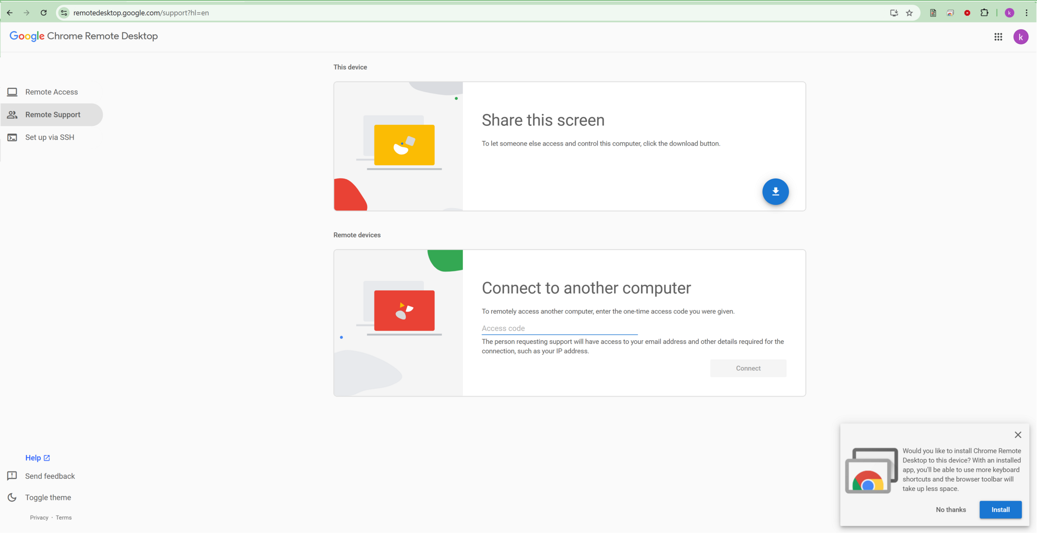The height and width of the screenshot is (533, 1037).
Task: Click the Connect button
Action: (x=748, y=368)
